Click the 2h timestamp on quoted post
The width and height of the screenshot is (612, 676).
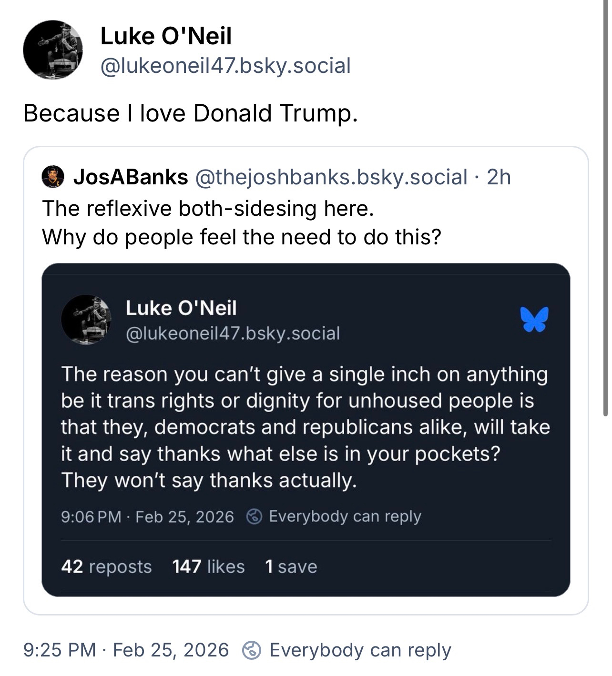click(499, 177)
